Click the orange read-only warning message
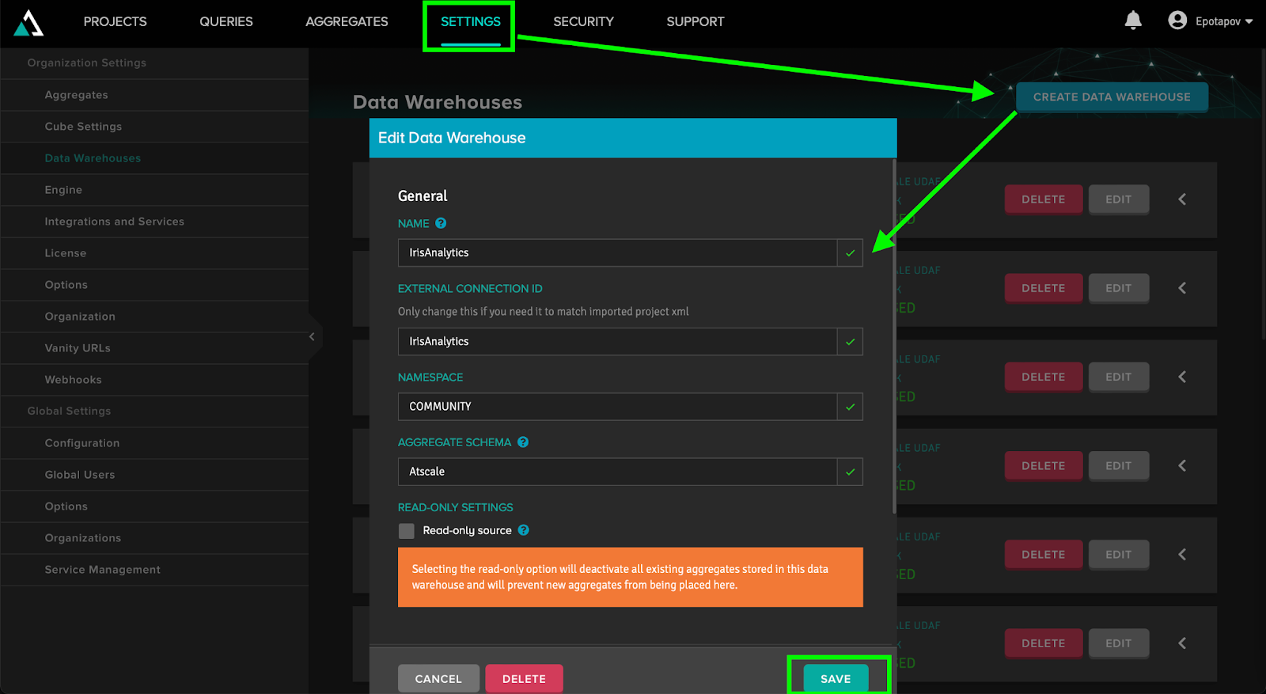This screenshot has width=1266, height=694. click(x=631, y=577)
